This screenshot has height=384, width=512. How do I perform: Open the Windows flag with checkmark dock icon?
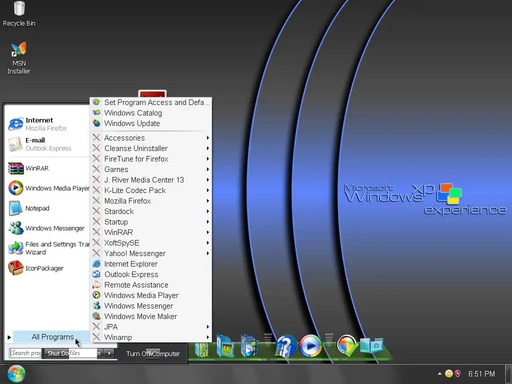347,345
